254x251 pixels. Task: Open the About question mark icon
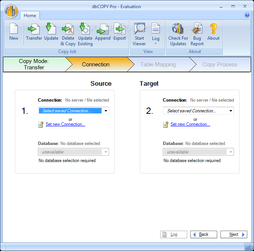(213, 29)
